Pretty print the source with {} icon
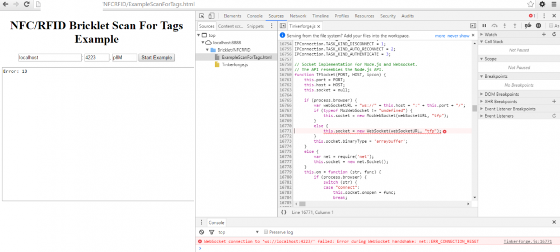This screenshot has height=252, width=560. point(283,212)
